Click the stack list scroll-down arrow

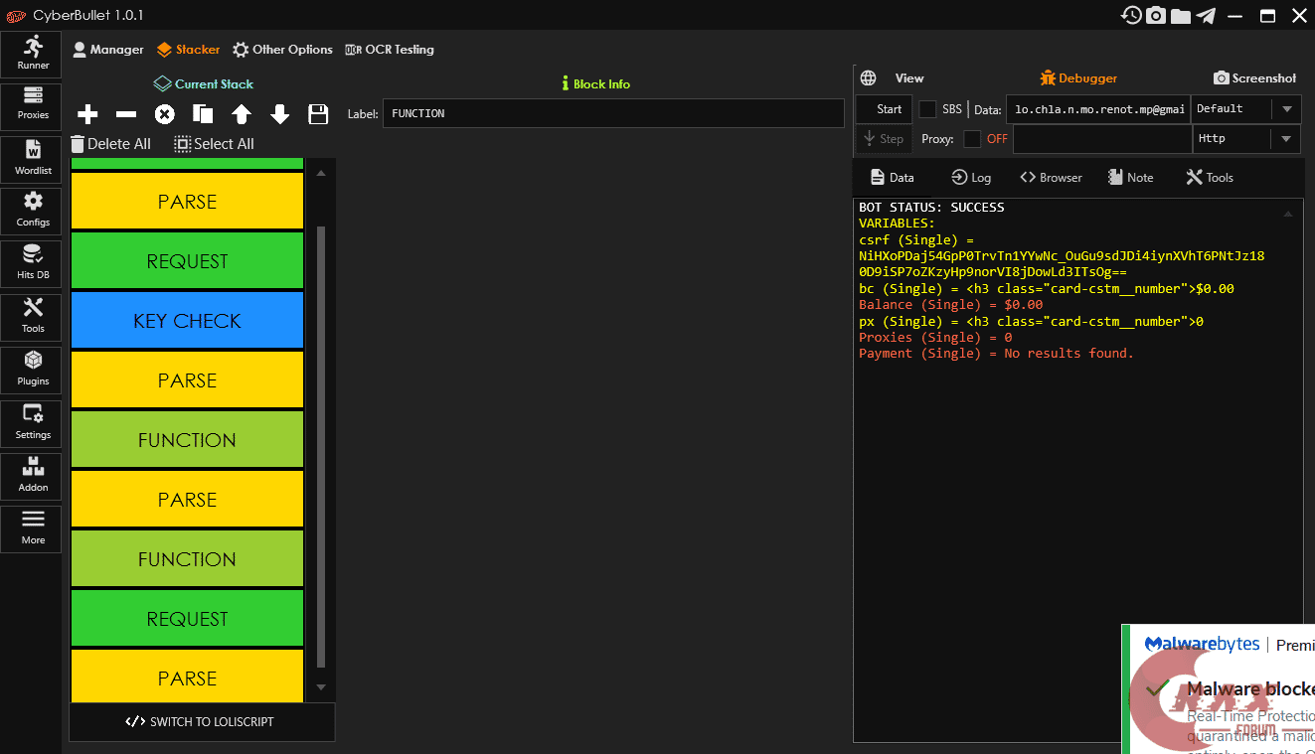(x=320, y=686)
